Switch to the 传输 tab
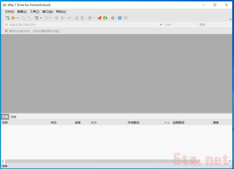 (x=5, y=117)
